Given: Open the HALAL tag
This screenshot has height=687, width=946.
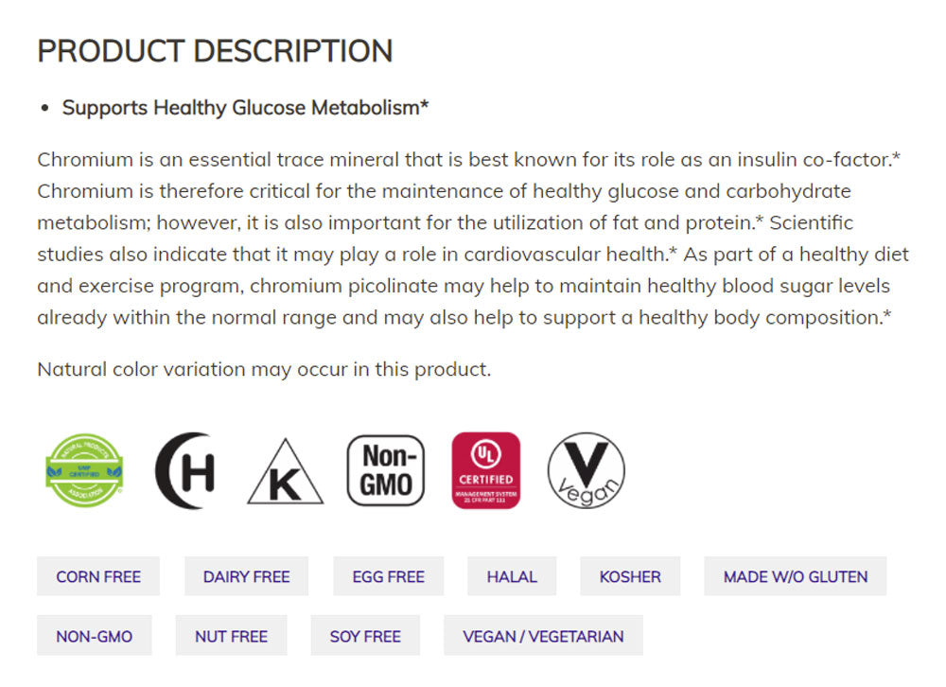Looking at the screenshot, I should coord(512,576).
